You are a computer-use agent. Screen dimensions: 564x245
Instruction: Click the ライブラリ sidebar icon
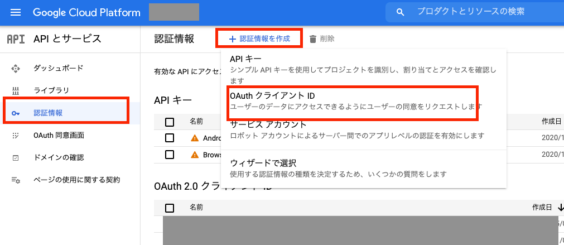[16, 90]
